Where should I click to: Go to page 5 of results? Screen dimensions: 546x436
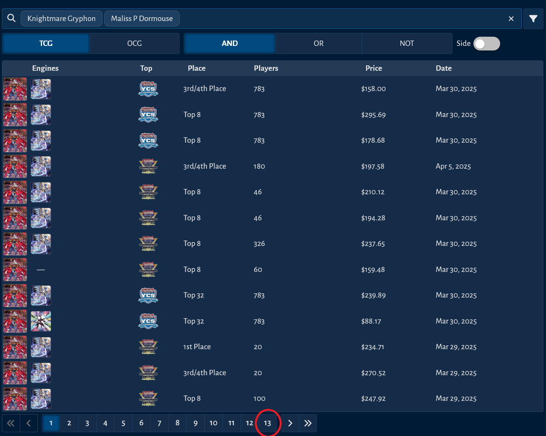[123, 423]
